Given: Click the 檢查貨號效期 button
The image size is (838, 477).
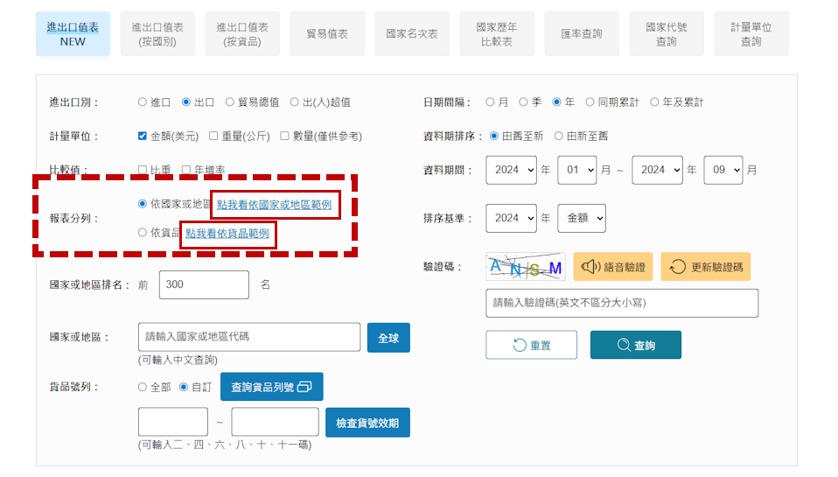Looking at the screenshot, I should click(x=367, y=423).
